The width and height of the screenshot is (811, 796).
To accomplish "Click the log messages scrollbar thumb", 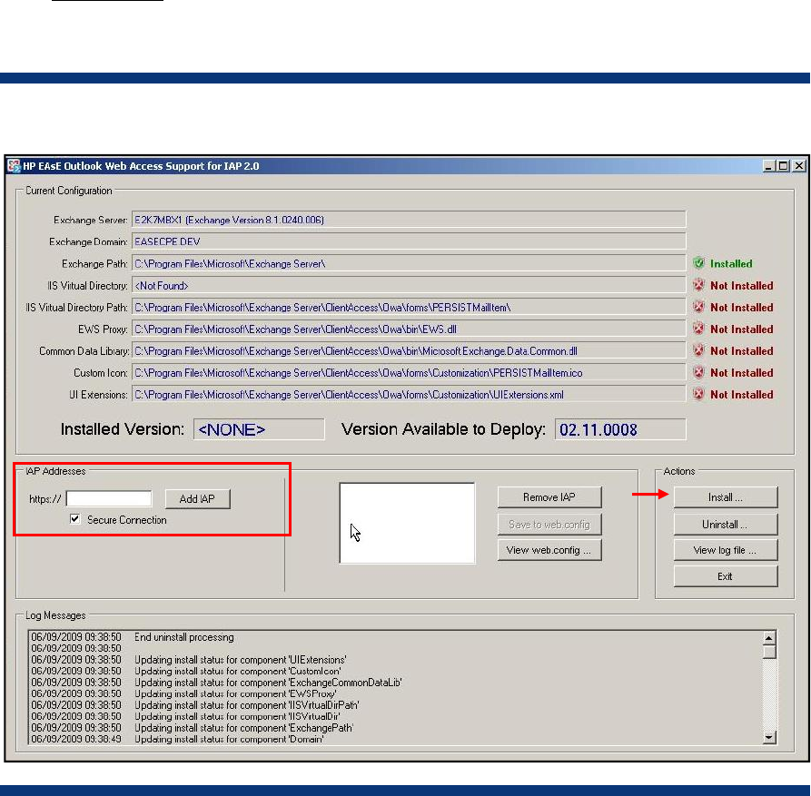I will click(769, 652).
